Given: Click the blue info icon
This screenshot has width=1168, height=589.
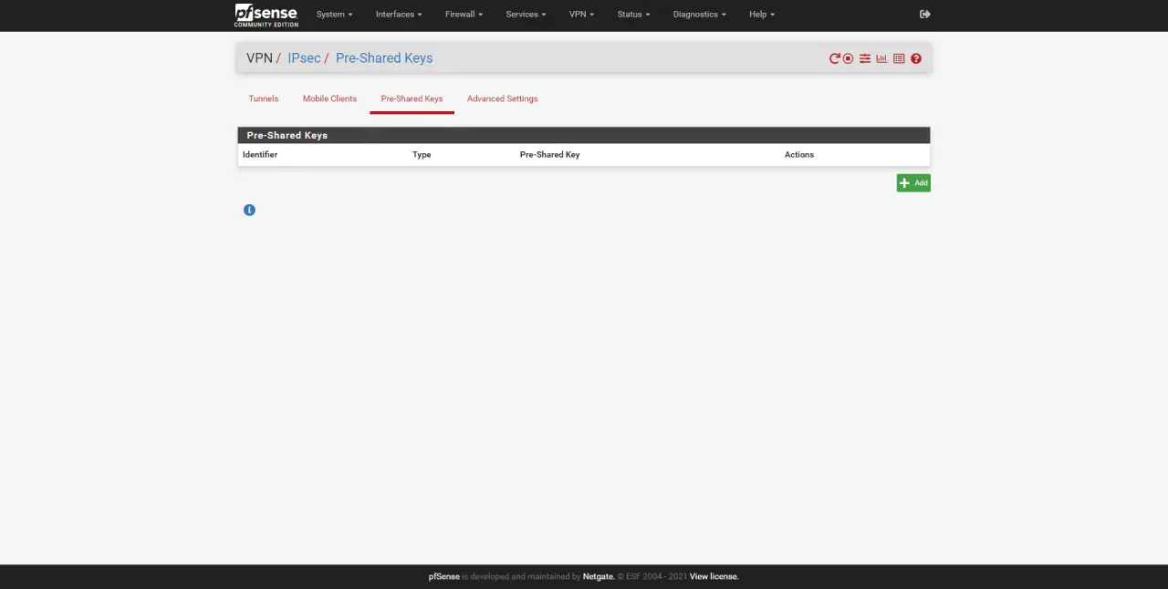Looking at the screenshot, I should click(x=249, y=210).
